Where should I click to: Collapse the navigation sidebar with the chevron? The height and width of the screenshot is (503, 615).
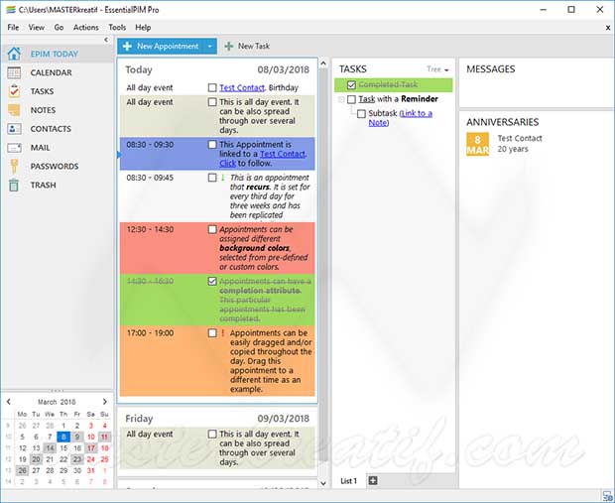coord(106,40)
